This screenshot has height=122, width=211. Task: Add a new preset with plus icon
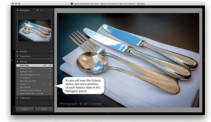click(51, 51)
